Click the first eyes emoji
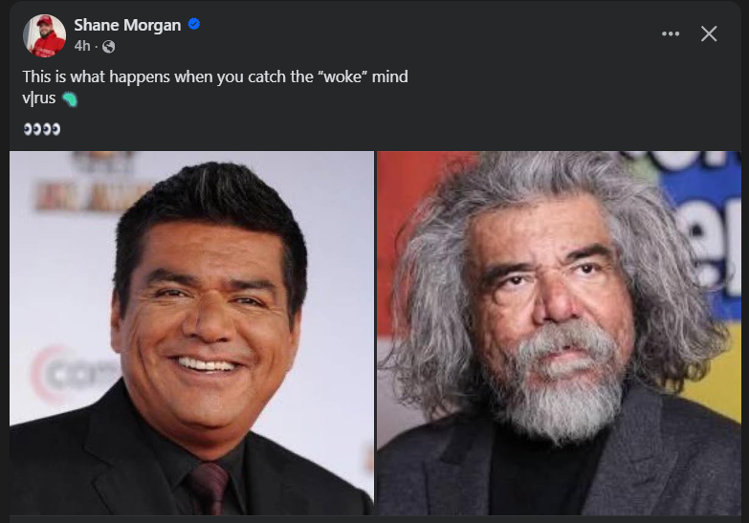The width and height of the screenshot is (749, 523). [32, 129]
